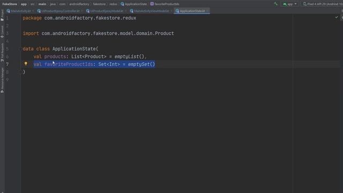Click the emptySet() call on line 7
This screenshot has width=343, height=193.
tap(141, 64)
